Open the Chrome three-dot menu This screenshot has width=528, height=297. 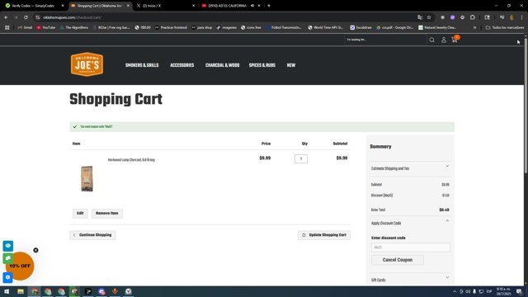(x=521, y=17)
